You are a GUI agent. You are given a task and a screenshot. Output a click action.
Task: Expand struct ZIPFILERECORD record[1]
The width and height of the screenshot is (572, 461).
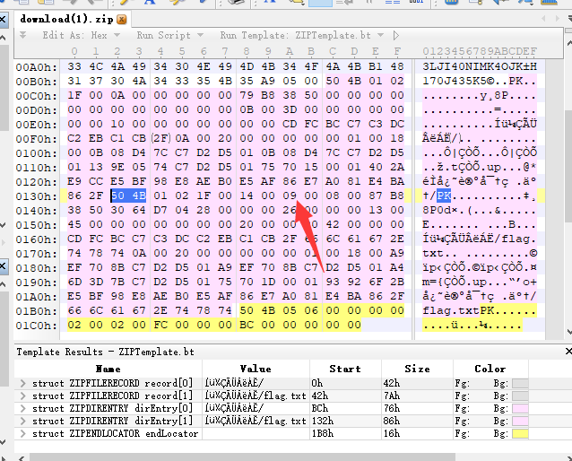coord(23,396)
